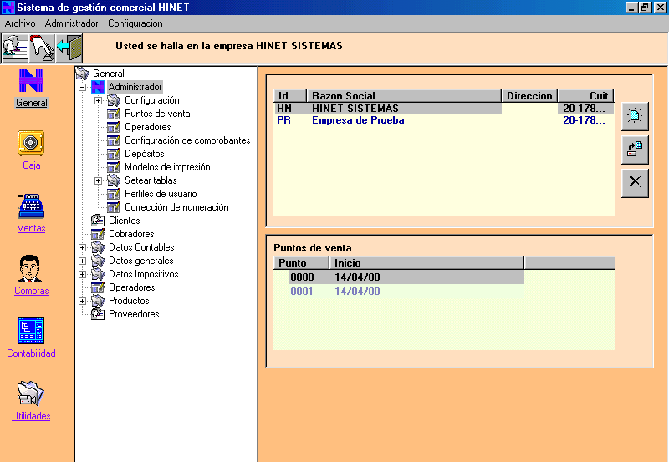Click the modify company button icon

(635, 150)
